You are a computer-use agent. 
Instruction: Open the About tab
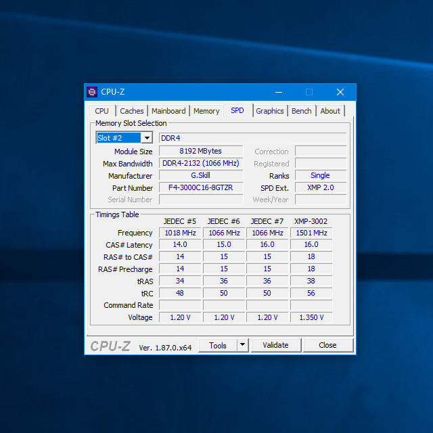330,111
